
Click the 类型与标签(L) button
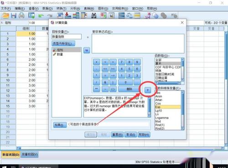tap(63, 43)
